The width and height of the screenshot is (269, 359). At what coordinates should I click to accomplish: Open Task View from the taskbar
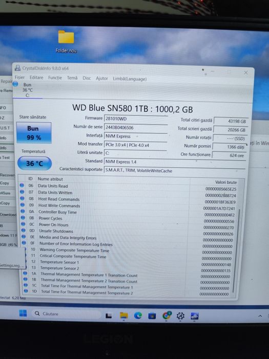[109, 316]
